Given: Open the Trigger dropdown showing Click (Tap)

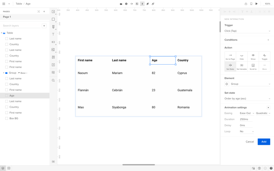Looking at the screenshot, I should pyautogui.click(x=247, y=31).
